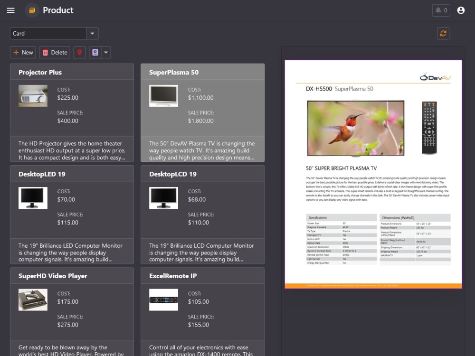This screenshot has width=475, height=356.
Task: Click the Brilliance LCD Computer Monitor description
Action: pos(201,253)
